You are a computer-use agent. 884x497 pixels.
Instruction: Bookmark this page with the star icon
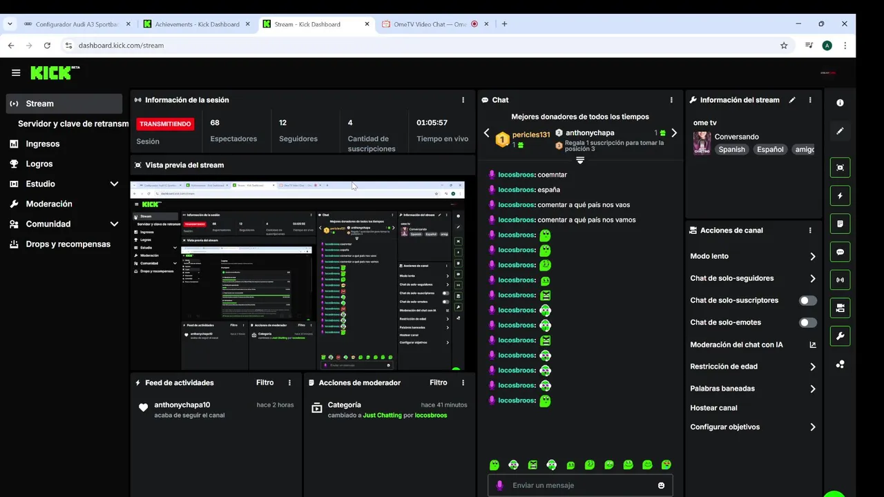pos(784,46)
